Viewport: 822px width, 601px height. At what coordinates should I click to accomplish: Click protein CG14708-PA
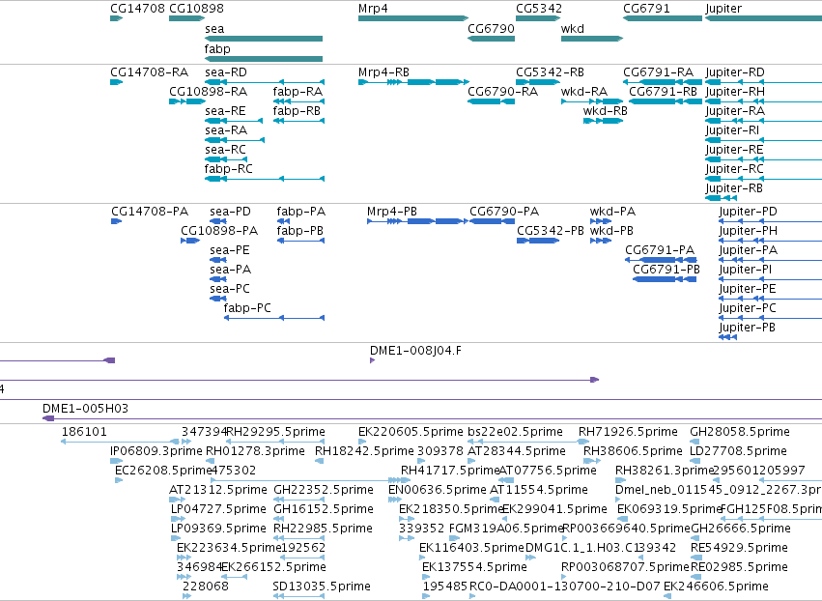click(116, 221)
